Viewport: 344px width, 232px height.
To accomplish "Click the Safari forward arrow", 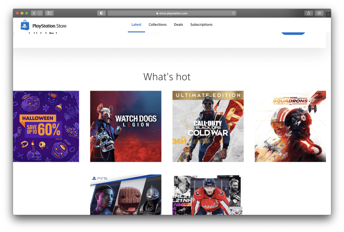I will [x=40, y=13].
